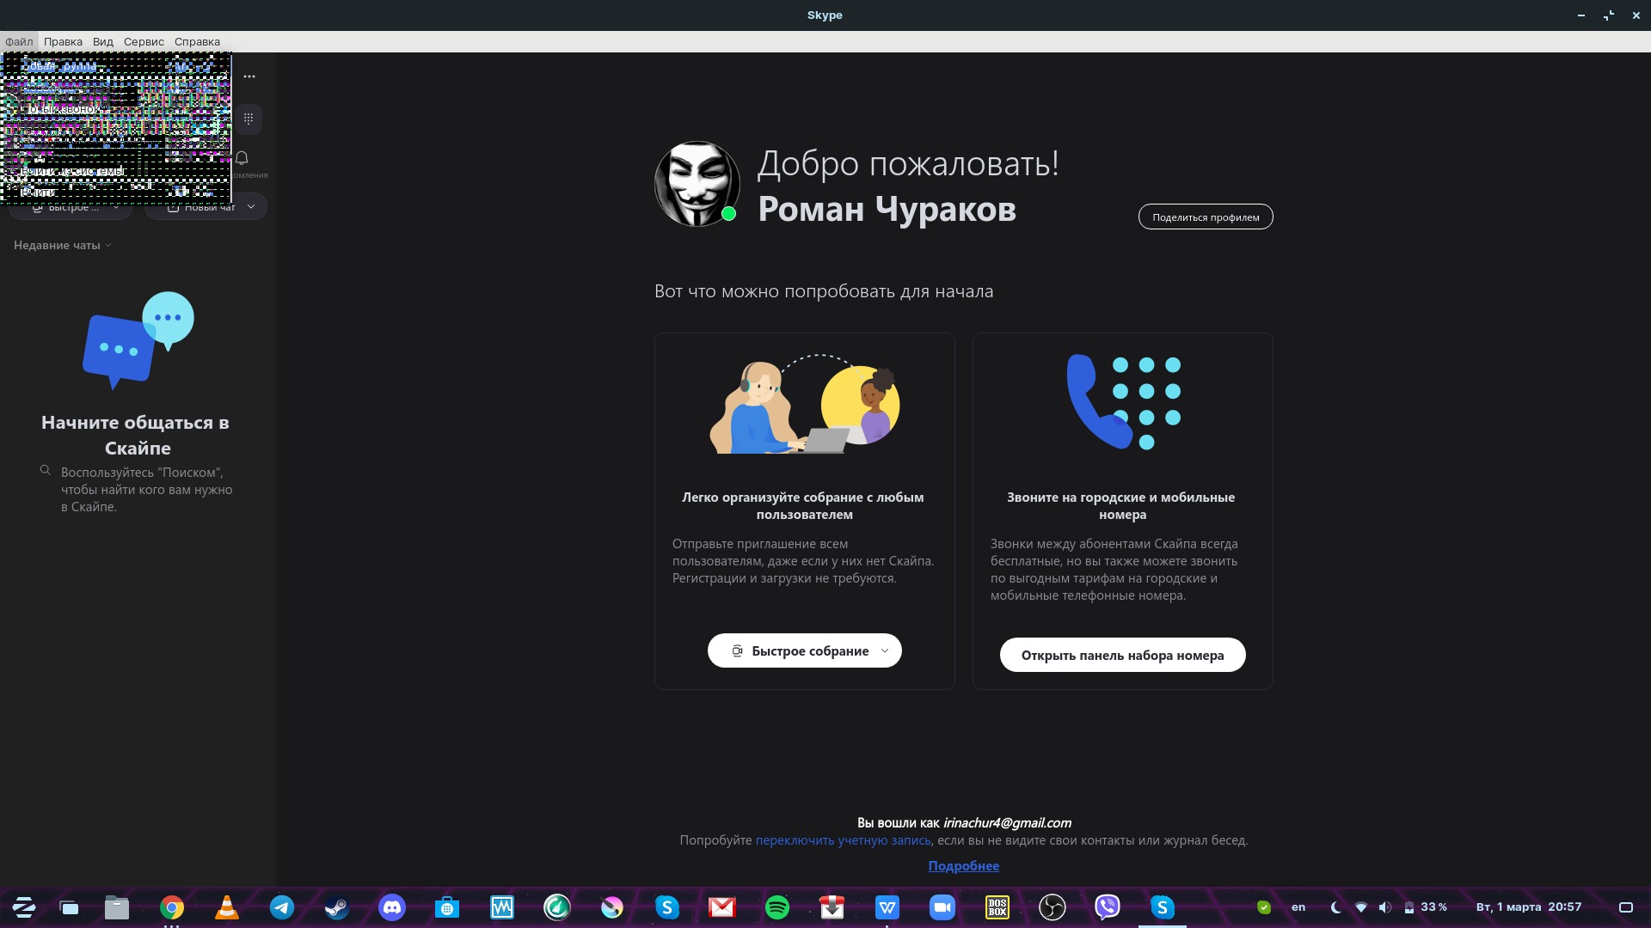Click the show desktop tray button
The width and height of the screenshot is (1651, 928).
[1626, 907]
